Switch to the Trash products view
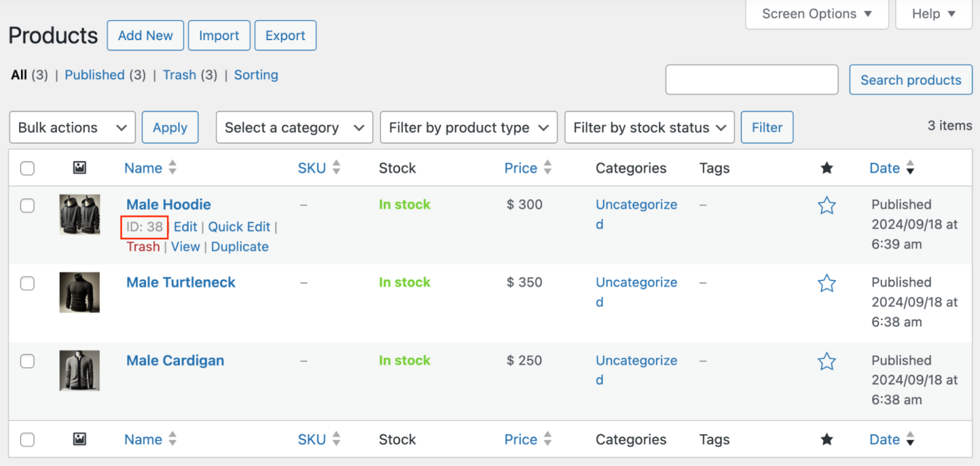Screen dimensions: 980x466 coord(179,75)
